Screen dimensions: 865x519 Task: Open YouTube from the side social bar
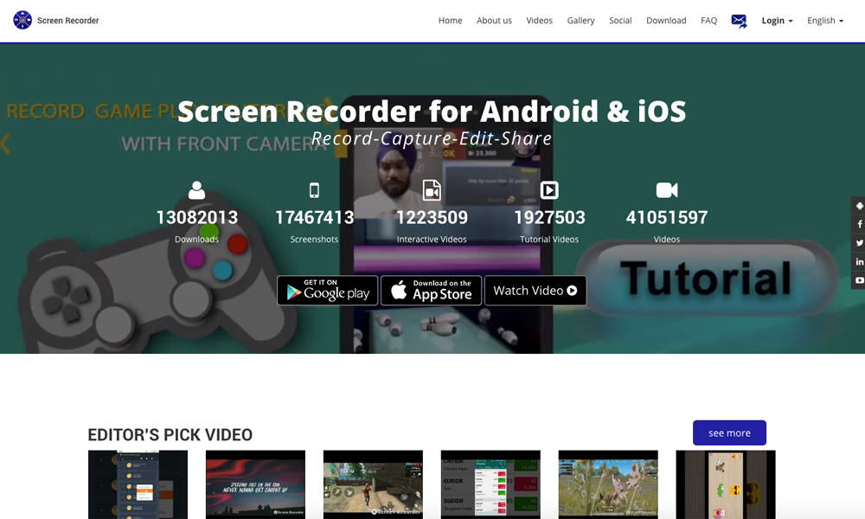point(859,280)
